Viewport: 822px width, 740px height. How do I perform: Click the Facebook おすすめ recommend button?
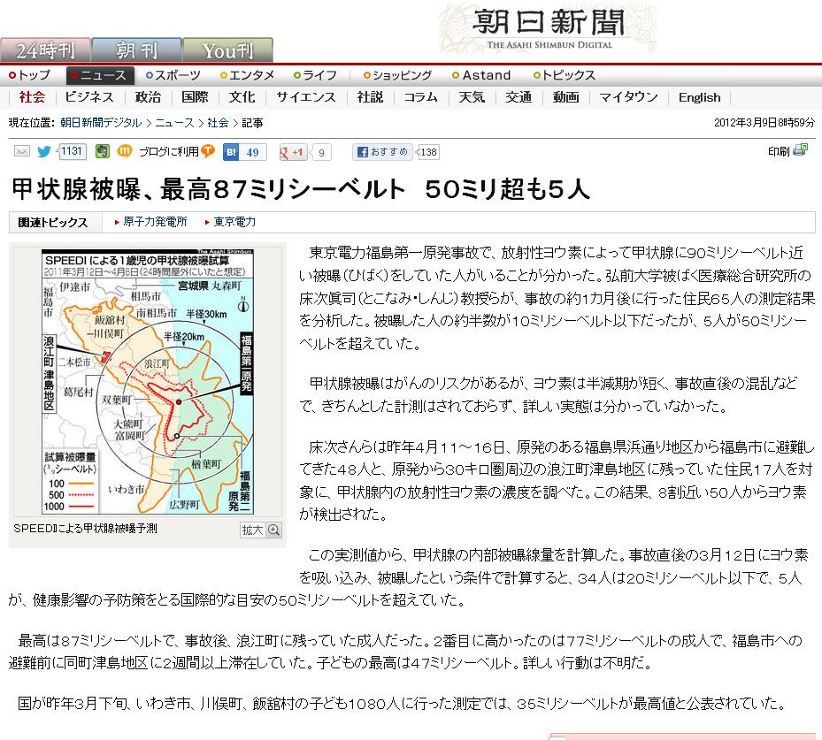382,152
